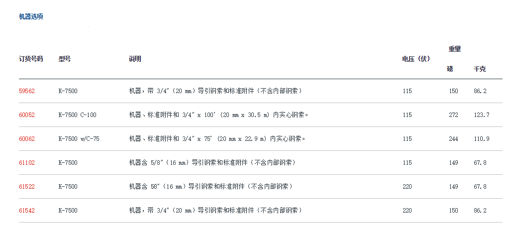Click the 订货号码 column header
519x237 pixels.
[x=31, y=59]
